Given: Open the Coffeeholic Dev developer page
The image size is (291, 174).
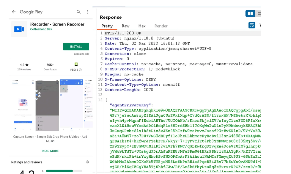Looking at the screenshot, I should [41, 29].
